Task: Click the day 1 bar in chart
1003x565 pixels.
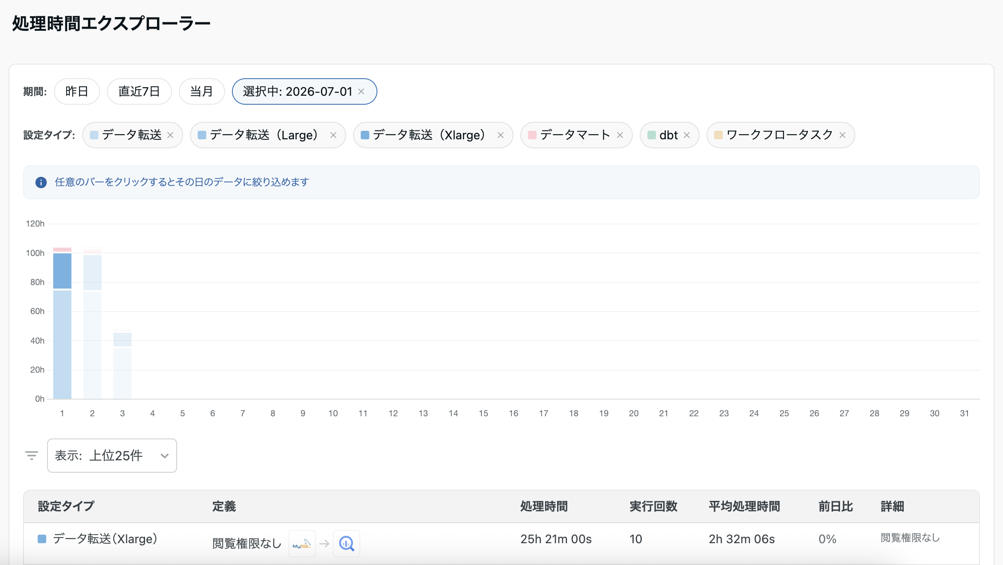Action: (62, 323)
